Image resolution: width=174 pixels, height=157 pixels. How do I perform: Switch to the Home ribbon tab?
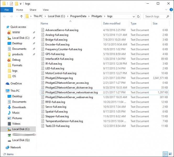point(20,10)
